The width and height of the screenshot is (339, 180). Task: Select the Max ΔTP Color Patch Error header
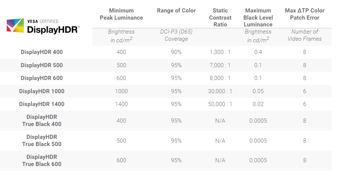[304, 14]
